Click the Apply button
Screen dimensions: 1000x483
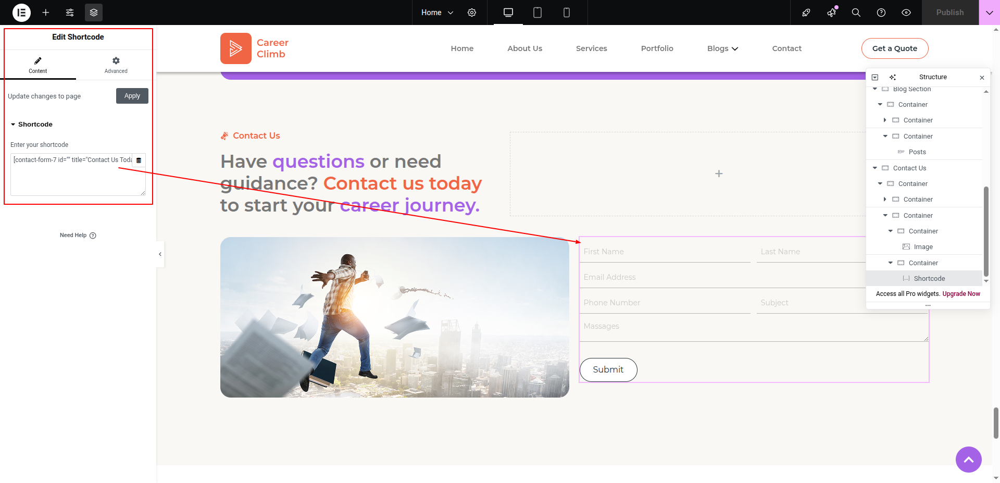(132, 96)
